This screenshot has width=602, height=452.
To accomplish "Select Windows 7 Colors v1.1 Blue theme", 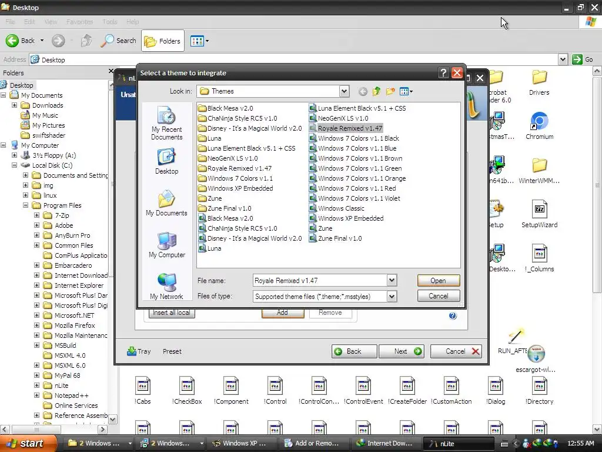I will [x=353, y=148].
